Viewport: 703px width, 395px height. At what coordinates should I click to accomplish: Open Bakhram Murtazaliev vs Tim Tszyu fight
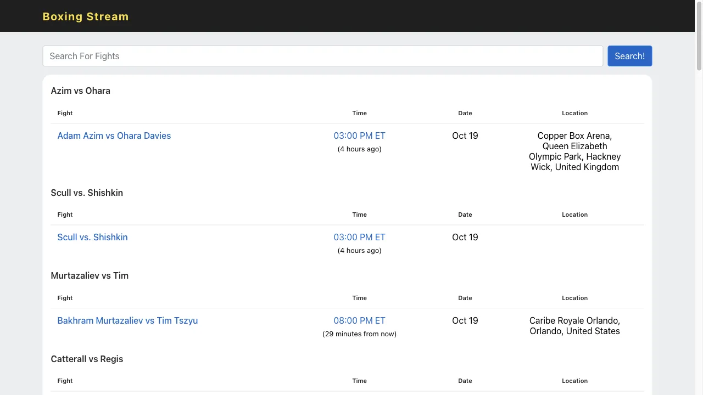click(127, 320)
